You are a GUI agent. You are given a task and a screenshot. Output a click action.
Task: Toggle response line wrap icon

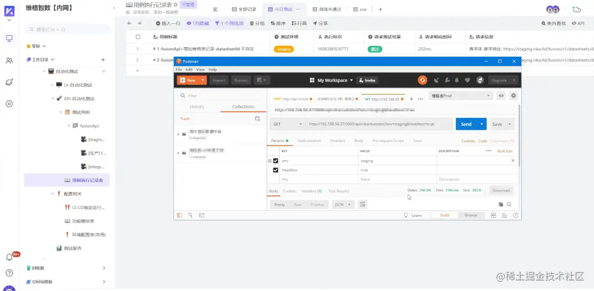pyautogui.click(x=363, y=204)
